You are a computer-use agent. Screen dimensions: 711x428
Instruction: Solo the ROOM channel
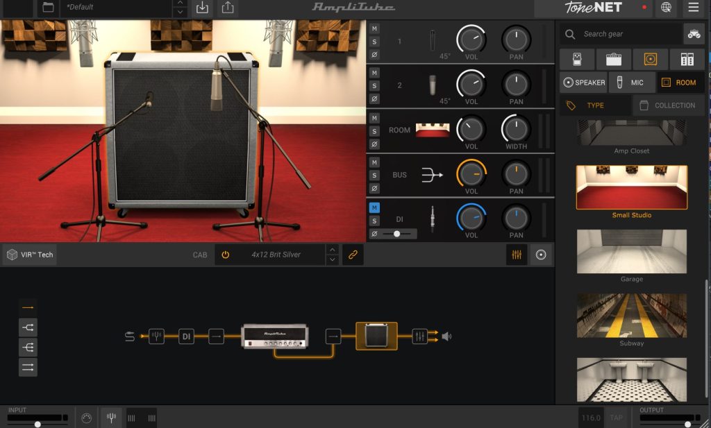click(374, 131)
